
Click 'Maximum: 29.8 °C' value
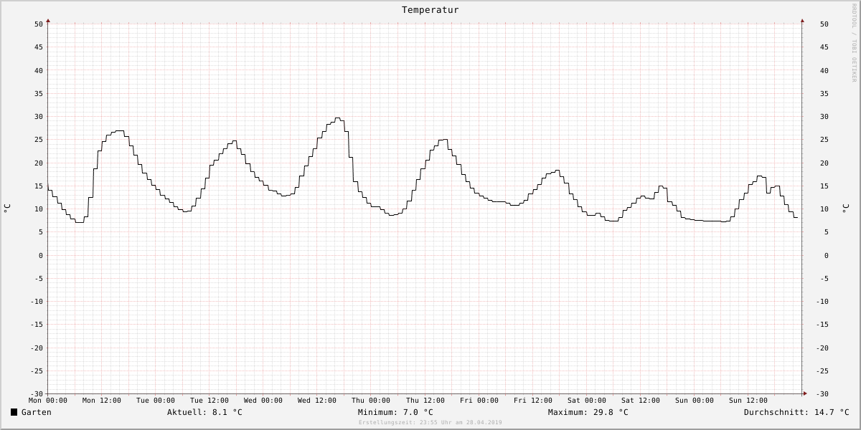588,412
